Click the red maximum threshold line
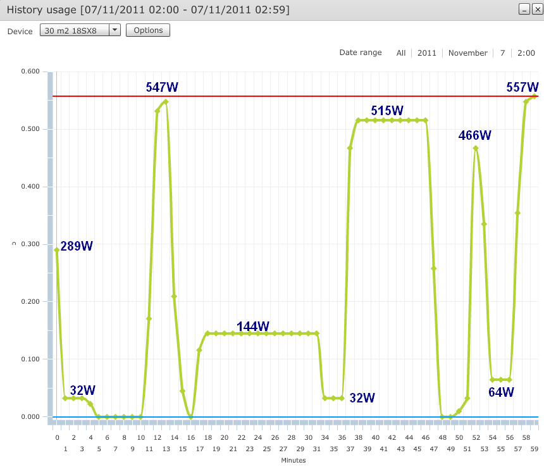 tap(285, 96)
